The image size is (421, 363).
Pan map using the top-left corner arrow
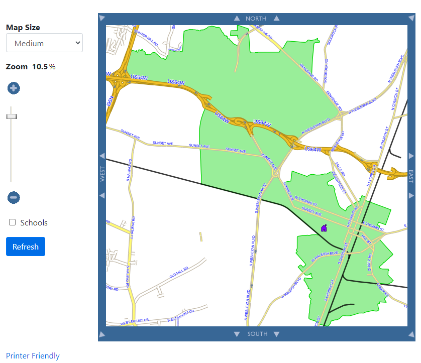(102, 18)
